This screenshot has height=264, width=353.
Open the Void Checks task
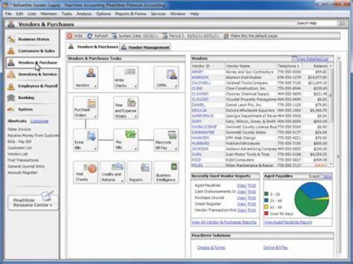click(x=85, y=172)
